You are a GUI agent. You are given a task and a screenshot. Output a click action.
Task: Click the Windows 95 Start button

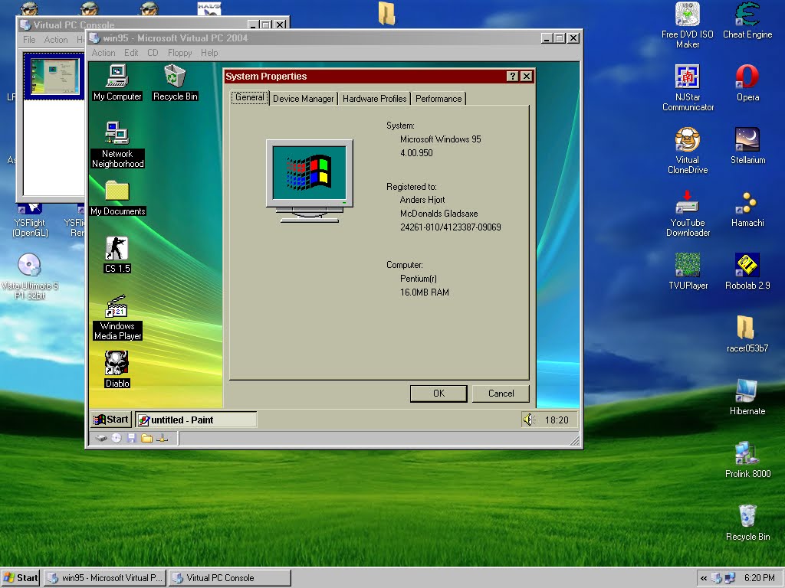[112, 420]
